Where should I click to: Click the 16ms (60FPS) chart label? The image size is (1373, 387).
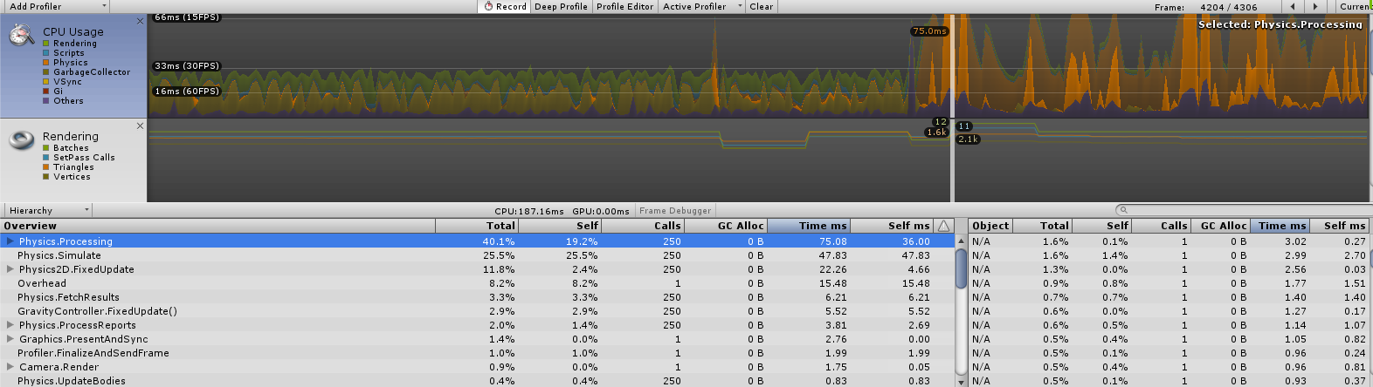tap(187, 92)
